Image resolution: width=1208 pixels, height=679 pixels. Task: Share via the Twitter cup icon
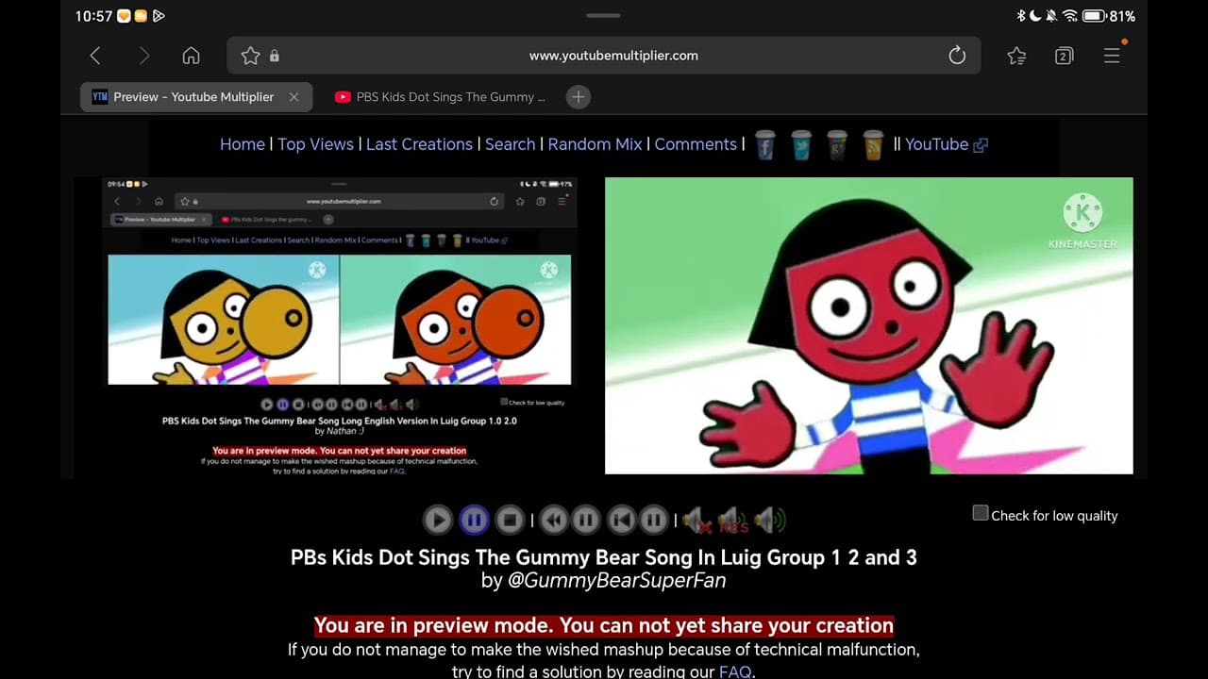coord(801,145)
